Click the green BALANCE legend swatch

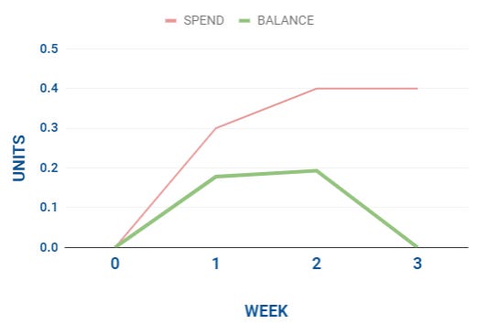[x=244, y=21]
